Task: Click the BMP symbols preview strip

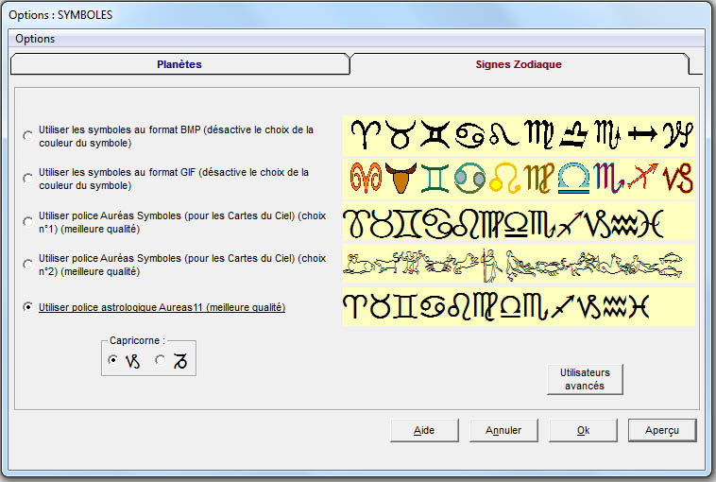Action: (519, 135)
